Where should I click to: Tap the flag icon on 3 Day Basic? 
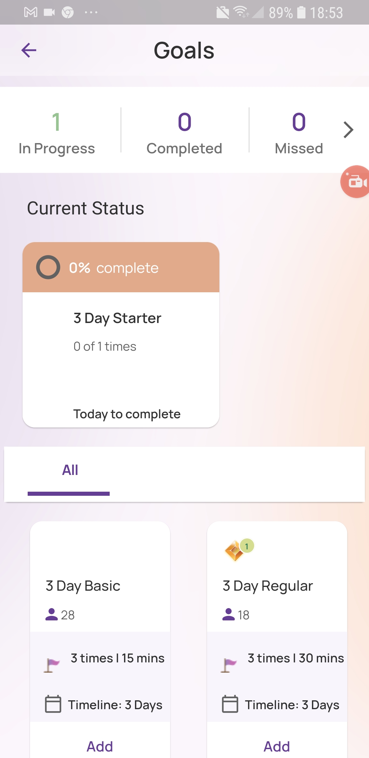52,665
